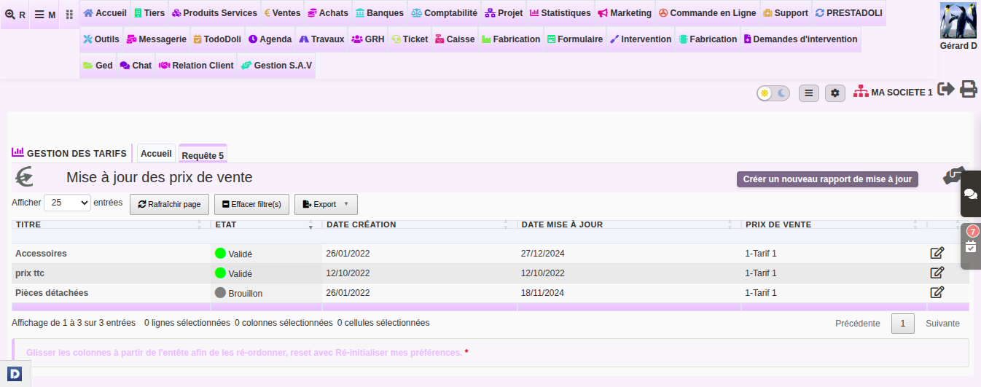Click the hand-money icon at right

tap(954, 176)
